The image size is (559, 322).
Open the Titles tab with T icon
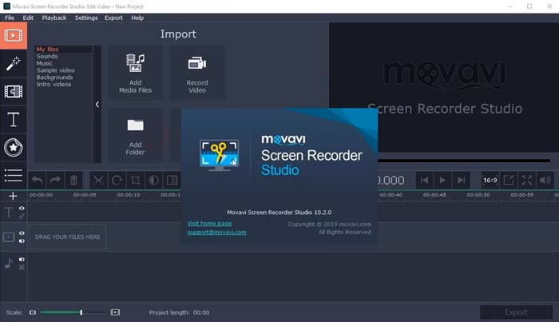(x=14, y=120)
